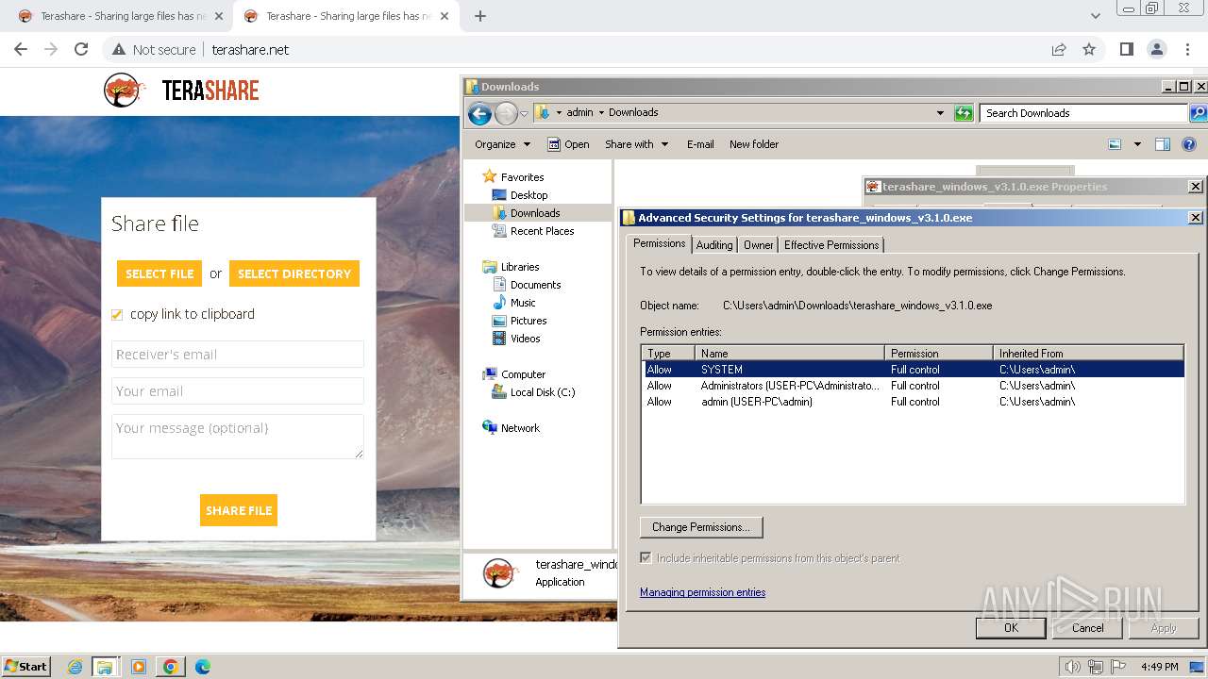
Task: Reload the Terashare page in Chrome
Action: click(x=81, y=49)
